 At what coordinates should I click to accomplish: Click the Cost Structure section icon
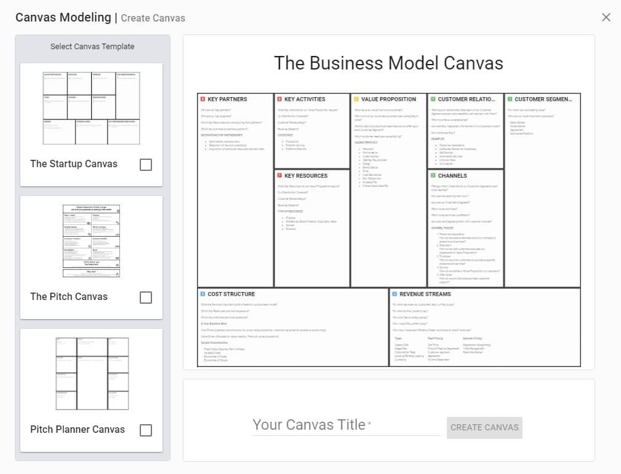pos(202,294)
